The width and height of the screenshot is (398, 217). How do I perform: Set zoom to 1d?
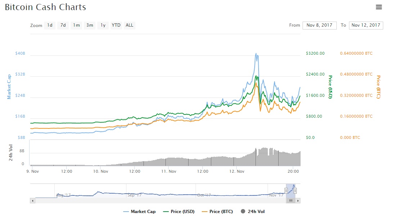point(50,25)
